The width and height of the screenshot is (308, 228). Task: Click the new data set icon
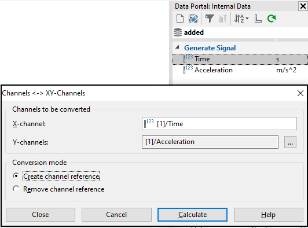click(x=180, y=19)
